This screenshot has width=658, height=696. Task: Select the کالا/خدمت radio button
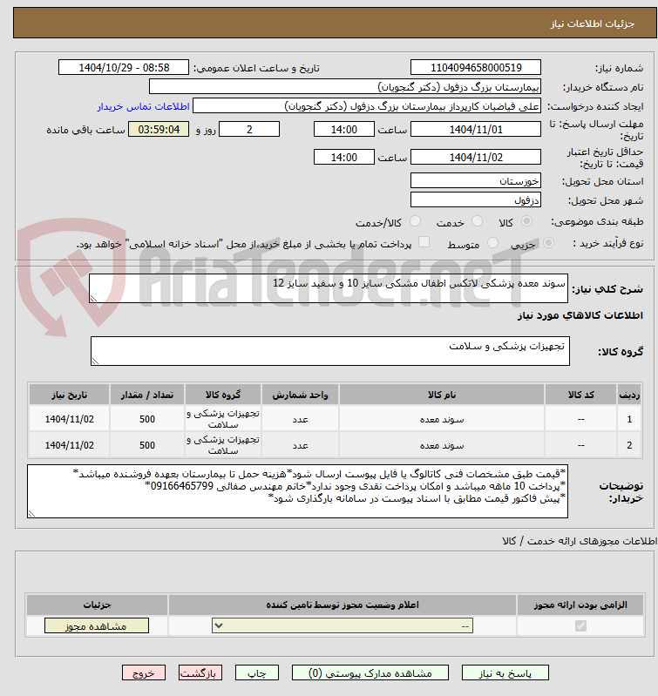pyautogui.click(x=415, y=221)
